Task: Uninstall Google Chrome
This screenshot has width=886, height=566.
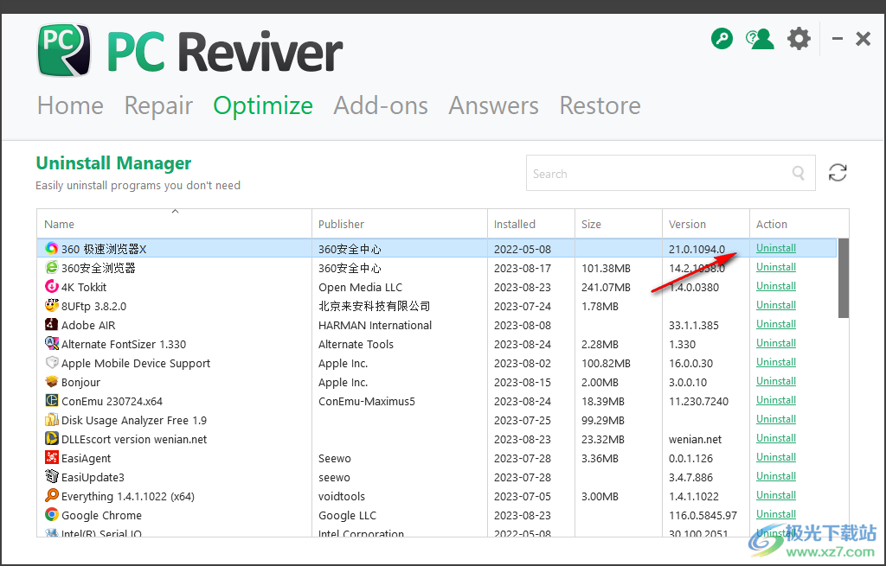Action: [x=776, y=515]
